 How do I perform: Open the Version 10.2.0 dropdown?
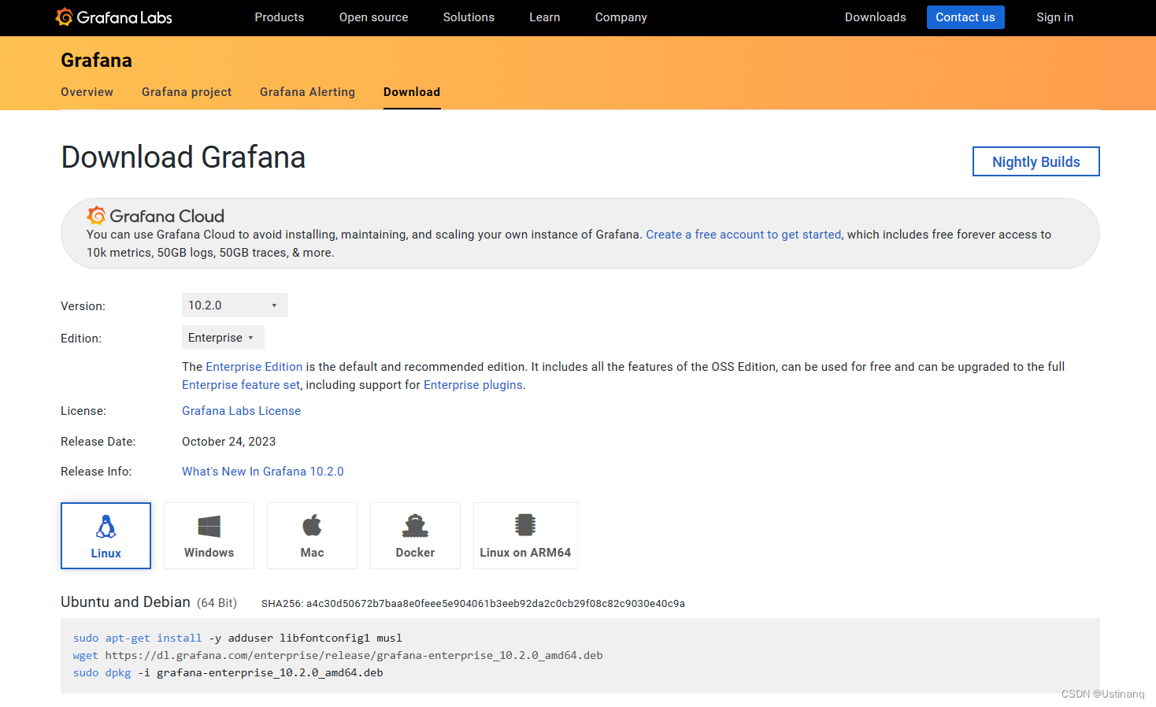click(235, 305)
